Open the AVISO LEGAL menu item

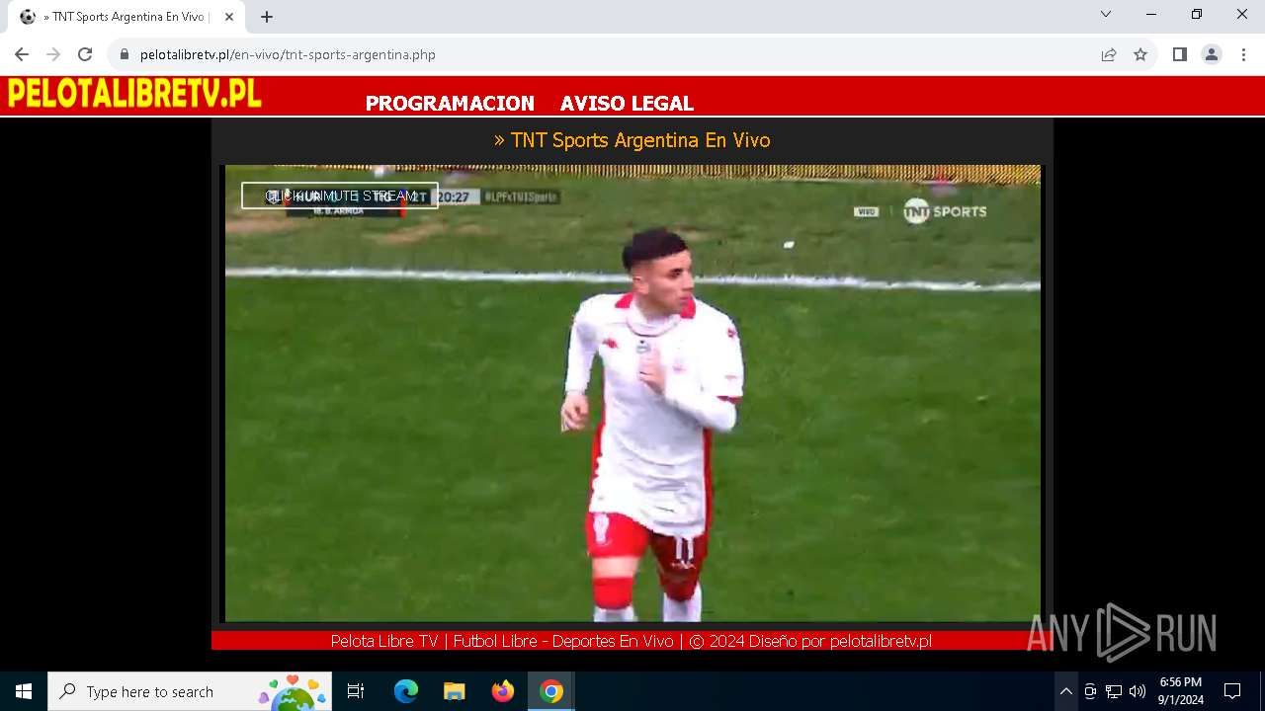(627, 103)
